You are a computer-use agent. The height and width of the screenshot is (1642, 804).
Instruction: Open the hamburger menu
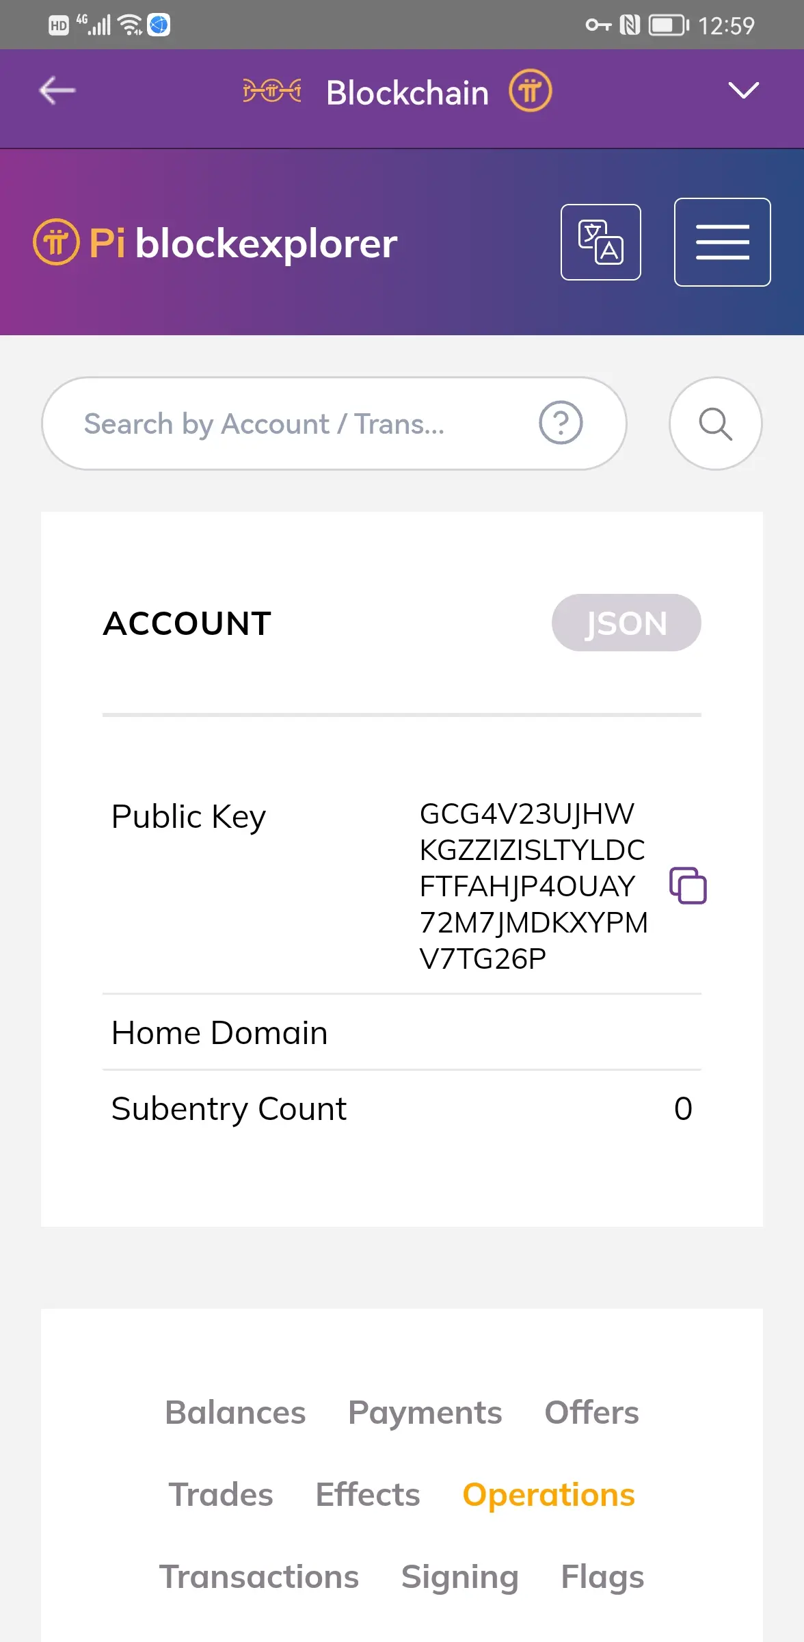tap(723, 242)
